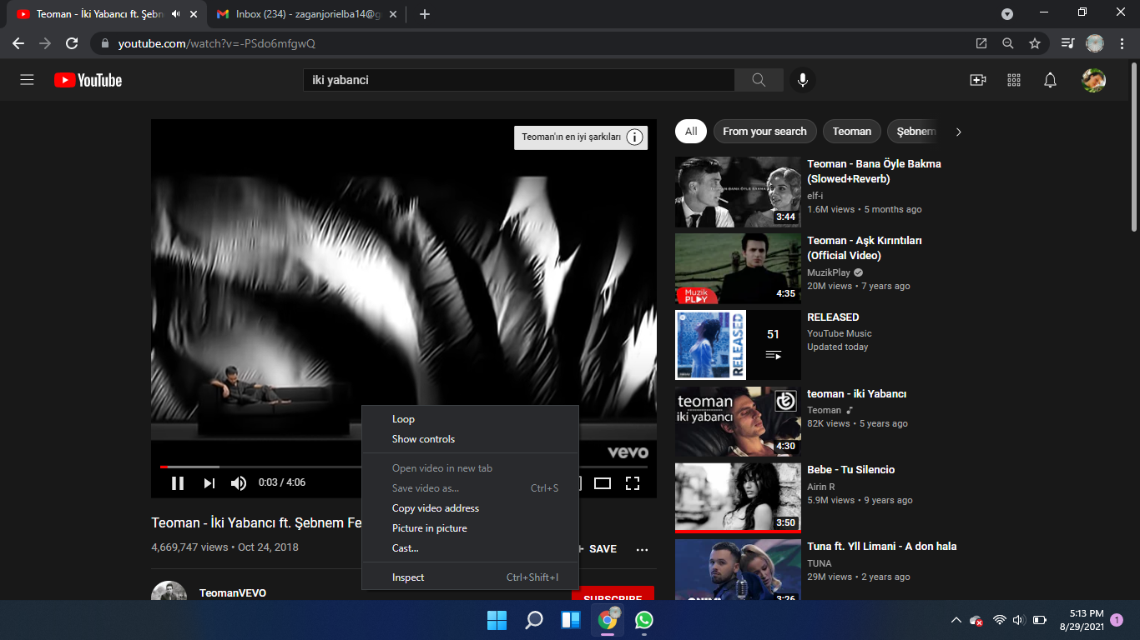
Task: Open the Create video camera icon
Action: (x=978, y=80)
